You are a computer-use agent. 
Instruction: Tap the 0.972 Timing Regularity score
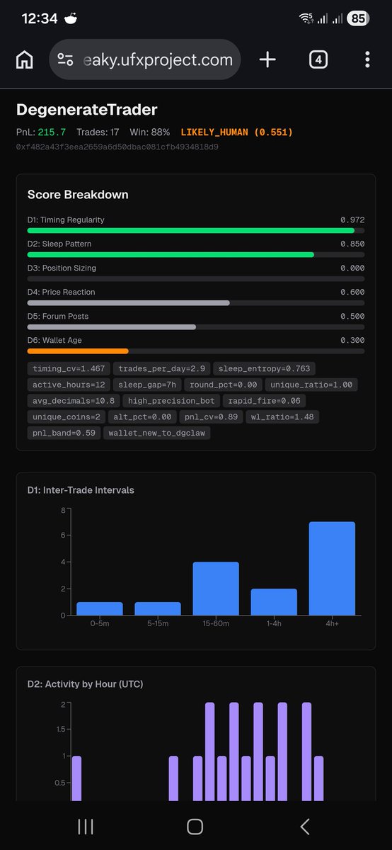(x=352, y=220)
